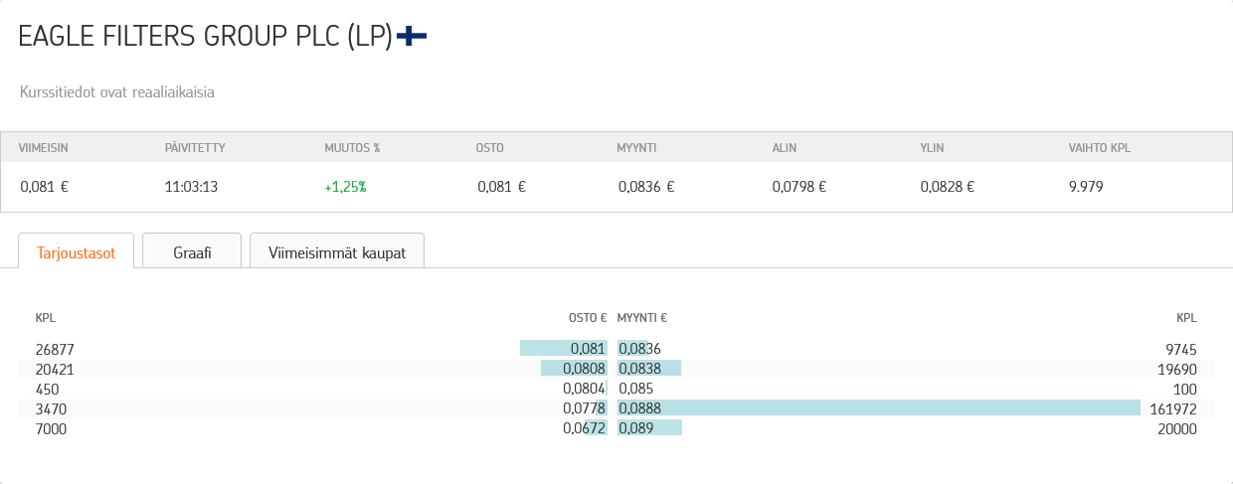Click the ask price 0,089

[636, 428]
